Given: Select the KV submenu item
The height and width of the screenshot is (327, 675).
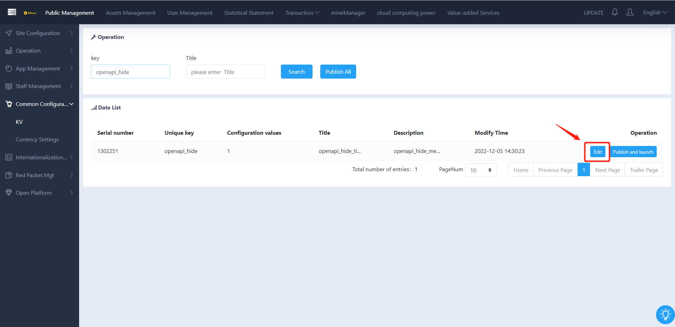Looking at the screenshot, I should [x=19, y=122].
